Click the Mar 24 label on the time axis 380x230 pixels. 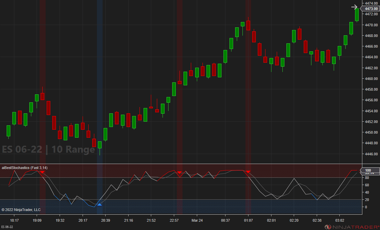tap(197, 220)
